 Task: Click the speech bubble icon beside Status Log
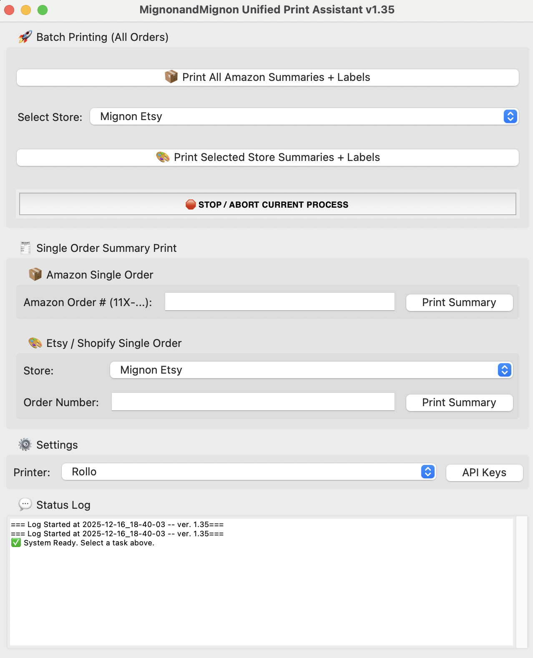[25, 505]
